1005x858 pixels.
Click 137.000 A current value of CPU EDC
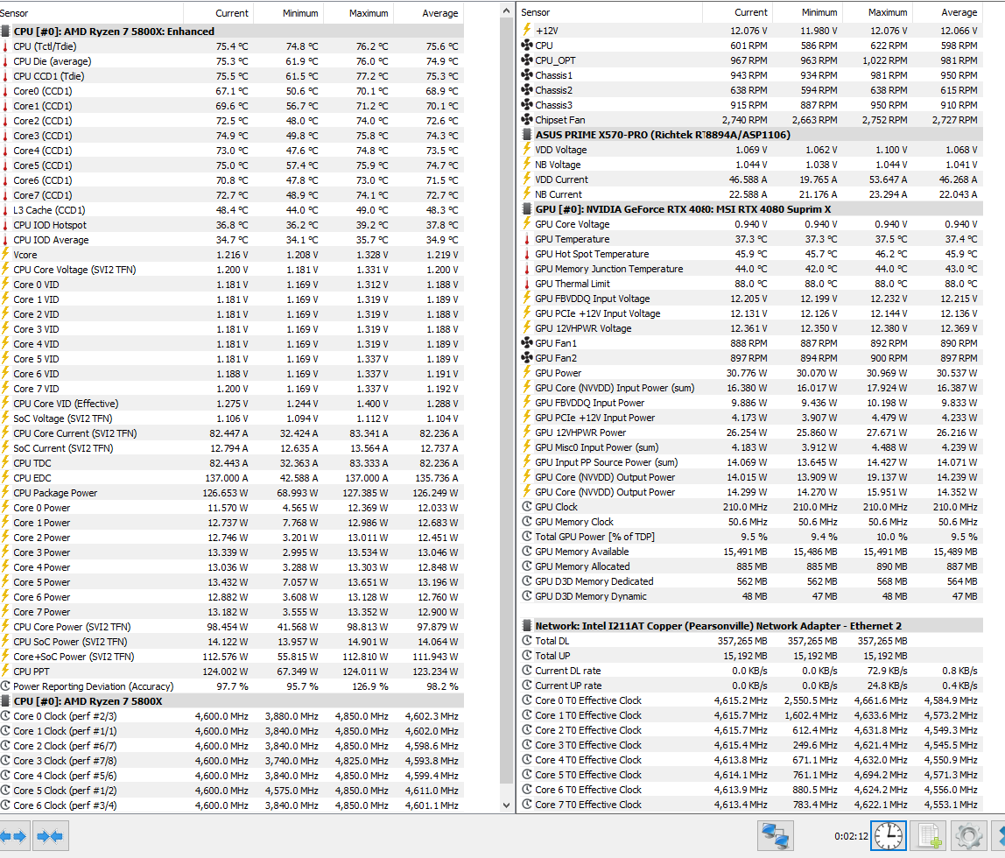[x=226, y=478]
